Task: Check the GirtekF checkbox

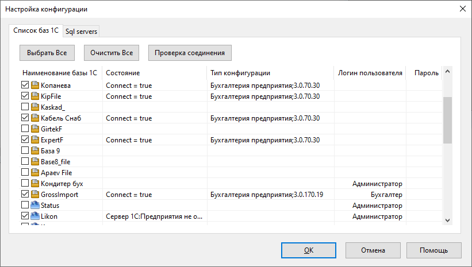Action: pyautogui.click(x=25, y=129)
